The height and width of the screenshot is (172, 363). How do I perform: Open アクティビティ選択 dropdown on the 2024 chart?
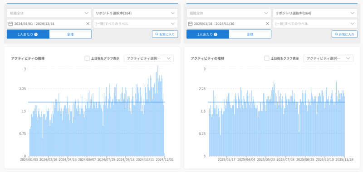click(x=149, y=58)
